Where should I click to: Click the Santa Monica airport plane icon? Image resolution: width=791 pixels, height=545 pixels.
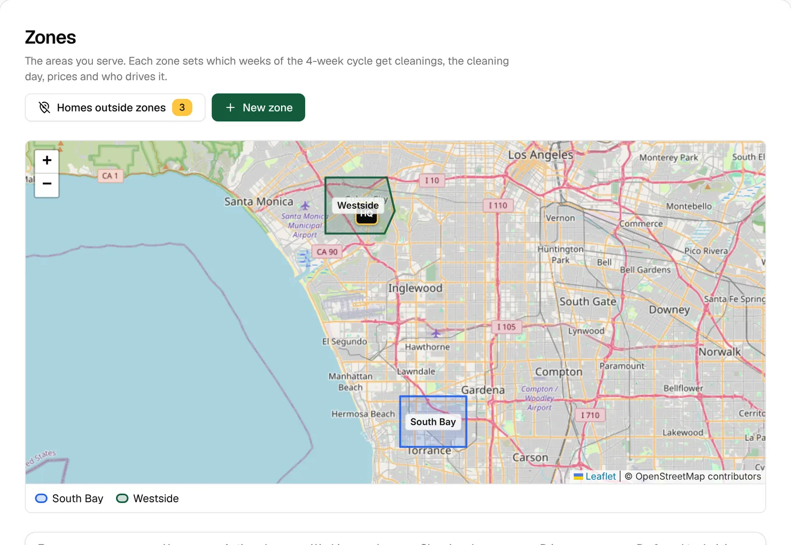305,206
